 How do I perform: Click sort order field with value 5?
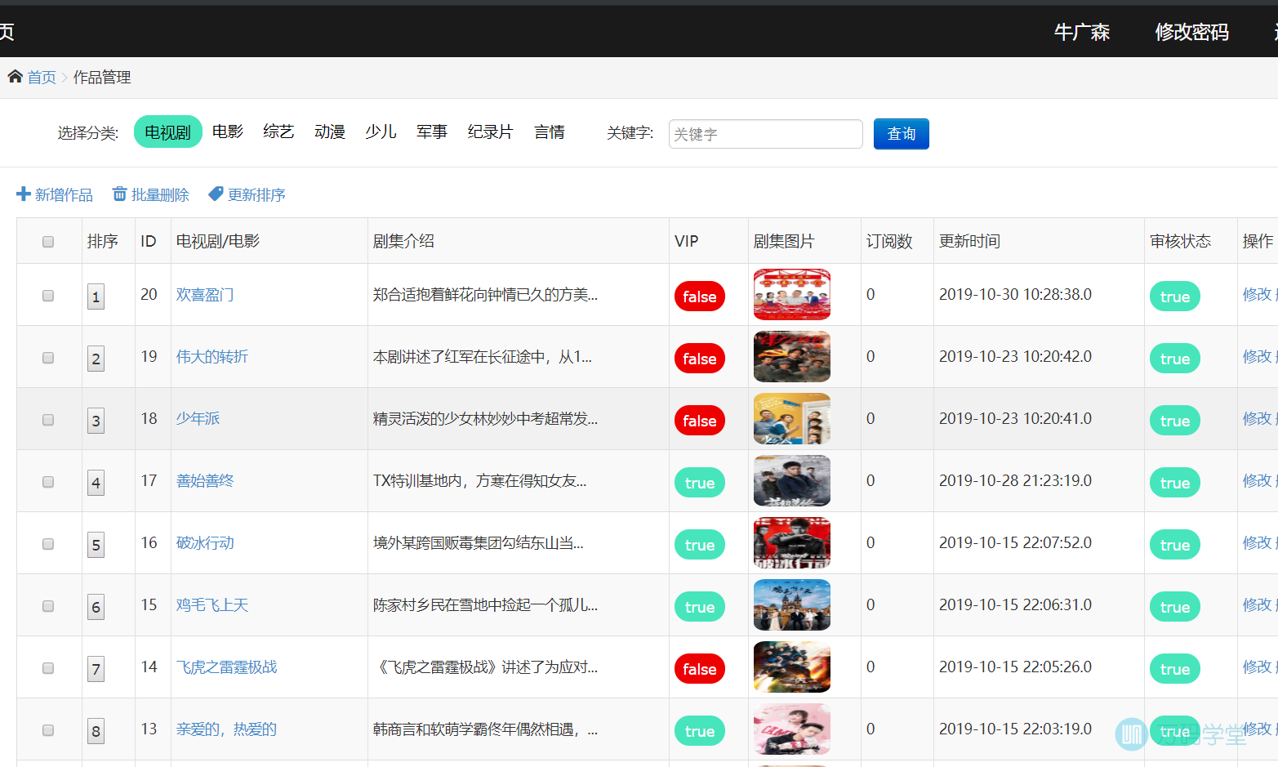pos(96,545)
